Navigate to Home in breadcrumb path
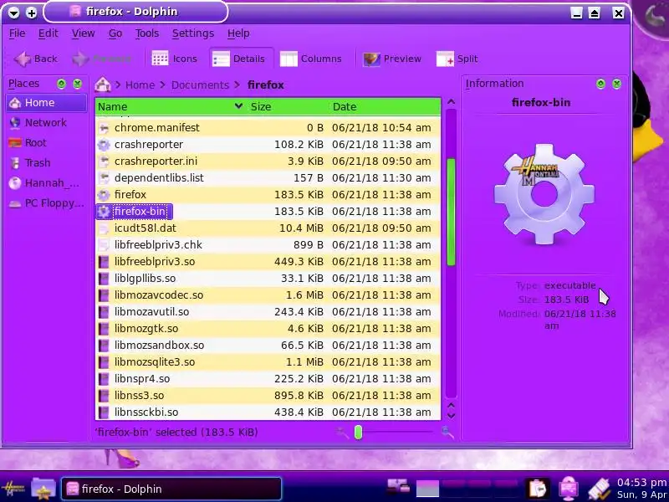Image resolution: width=669 pixels, height=502 pixels. click(140, 85)
